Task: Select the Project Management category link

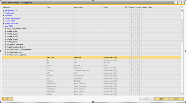Action: point(12,18)
